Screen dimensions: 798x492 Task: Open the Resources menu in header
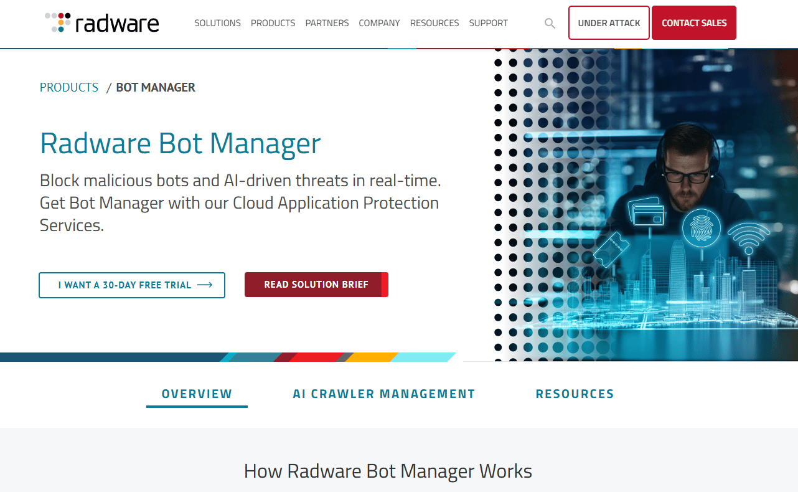click(434, 23)
